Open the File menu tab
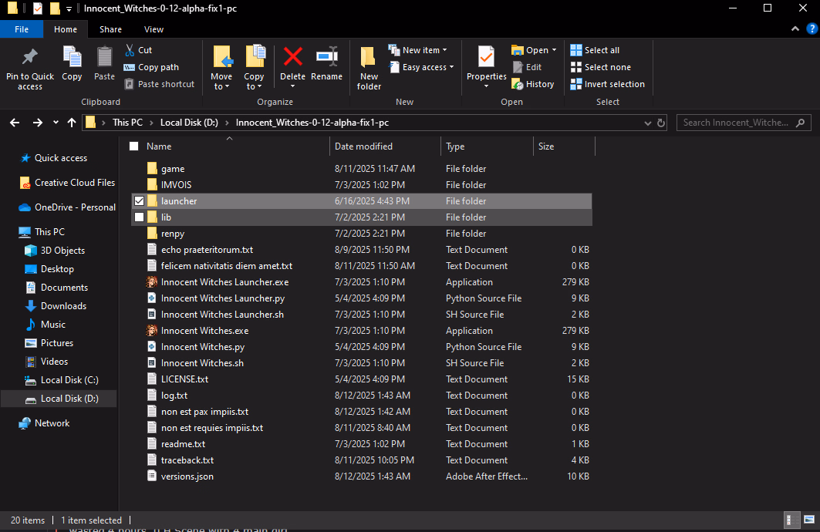820x532 pixels. (22, 29)
